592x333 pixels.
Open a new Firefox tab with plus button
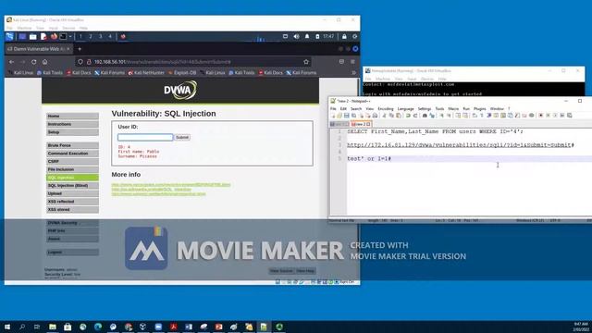80,49
